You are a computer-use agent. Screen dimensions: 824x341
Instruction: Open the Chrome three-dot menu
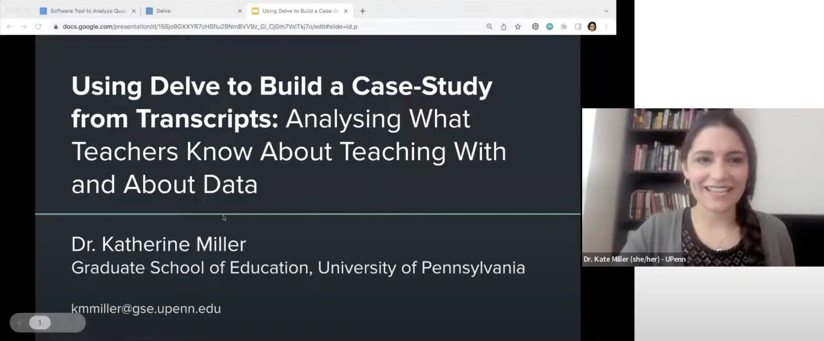click(606, 26)
